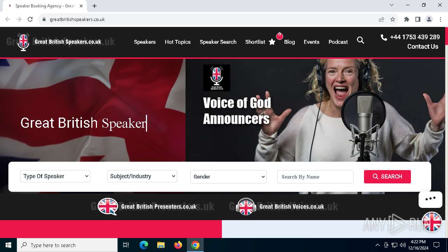
Task: Click the Union Jack round badge
Action: (x=432, y=222)
